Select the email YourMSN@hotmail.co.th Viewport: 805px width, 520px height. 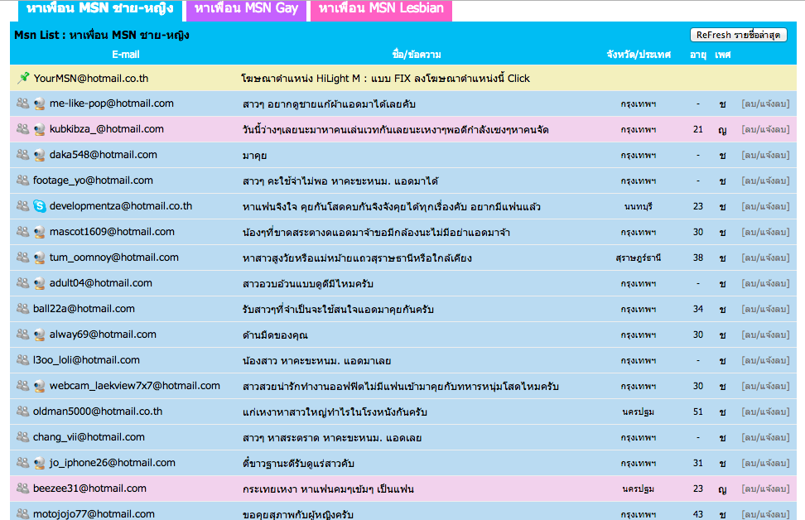pos(91,78)
